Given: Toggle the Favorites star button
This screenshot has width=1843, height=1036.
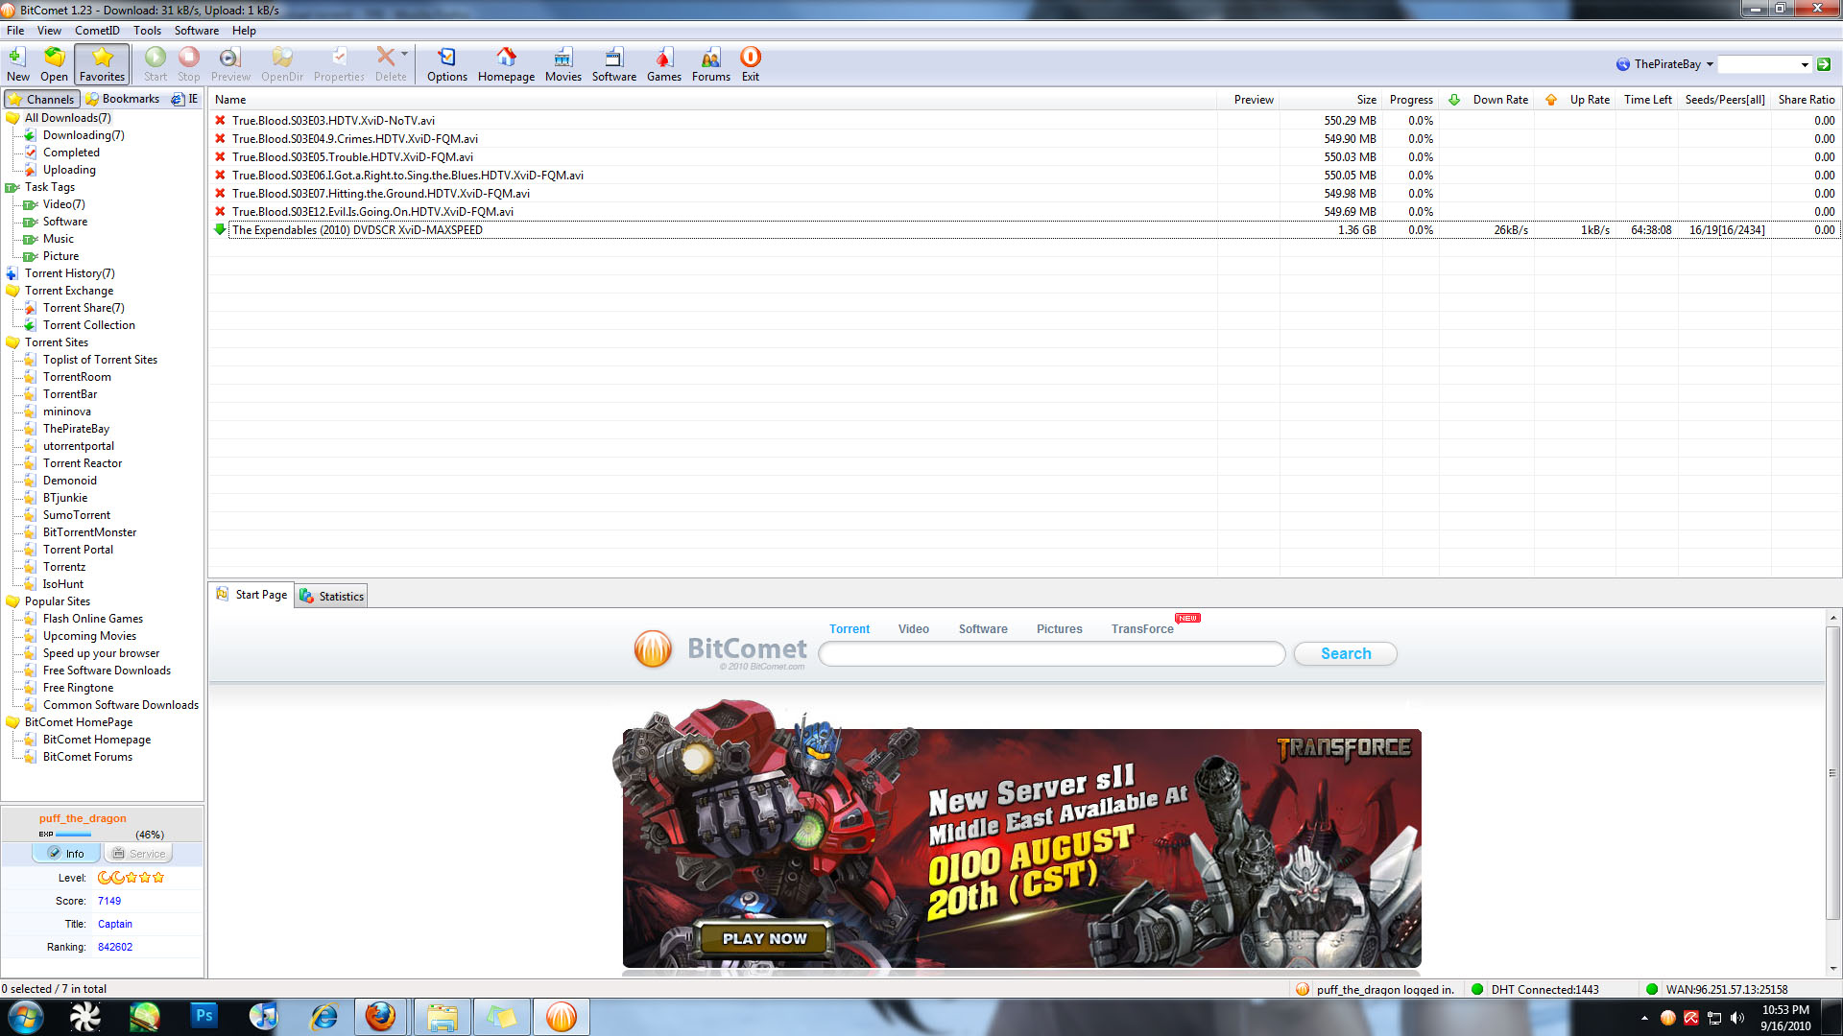Looking at the screenshot, I should [x=102, y=64].
